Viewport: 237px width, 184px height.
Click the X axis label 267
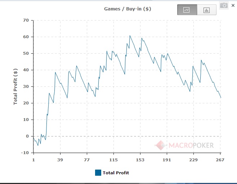click(220, 160)
